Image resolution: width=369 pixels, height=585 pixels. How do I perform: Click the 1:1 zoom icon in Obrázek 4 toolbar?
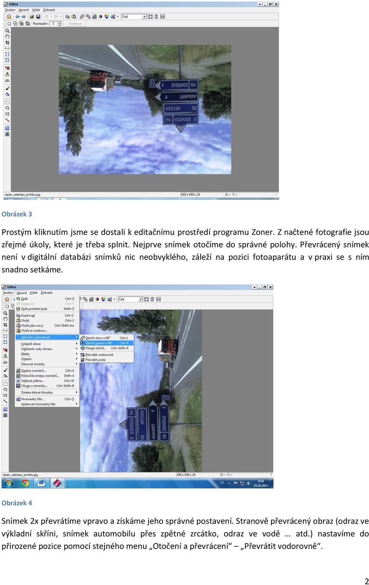coord(158,299)
